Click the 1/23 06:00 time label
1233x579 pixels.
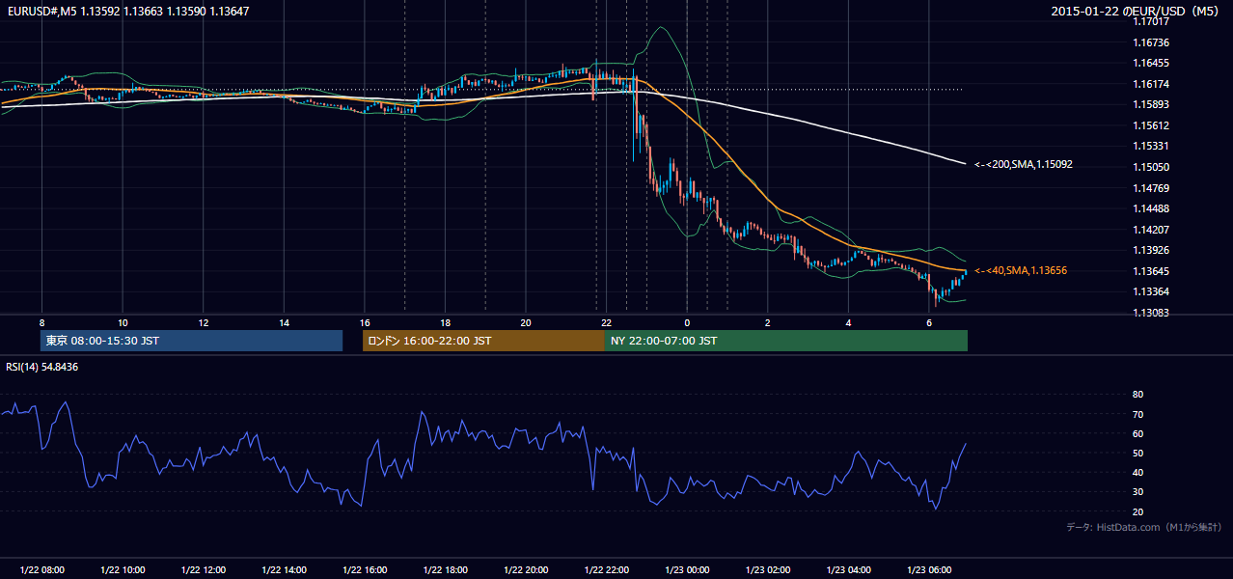[x=929, y=570]
